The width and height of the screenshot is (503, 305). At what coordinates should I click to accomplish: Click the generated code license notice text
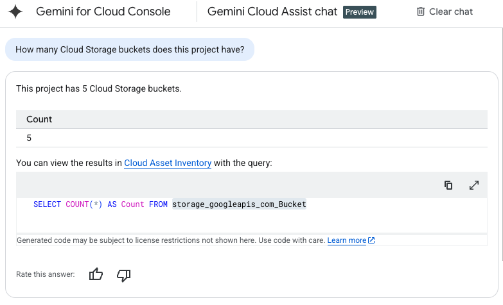coord(171,240)
